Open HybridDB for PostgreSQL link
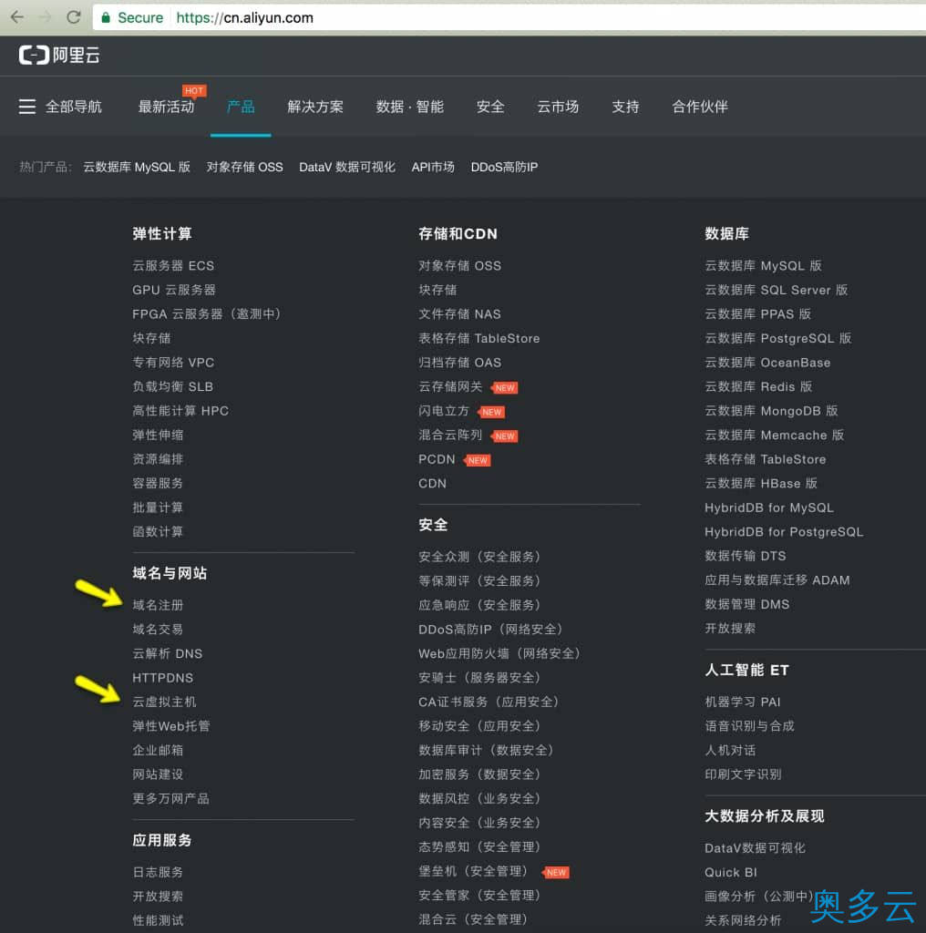The height and width of the screenshot is (933, 926). click(x=784, y=532)
